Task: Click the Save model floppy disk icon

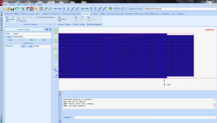Action: click(12, 9)
